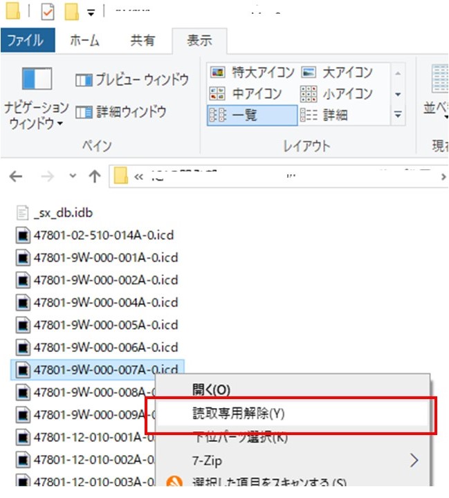Choose the Medium Icons layout (中アイコン)
The image size is (449, 498).
(246, 93)
